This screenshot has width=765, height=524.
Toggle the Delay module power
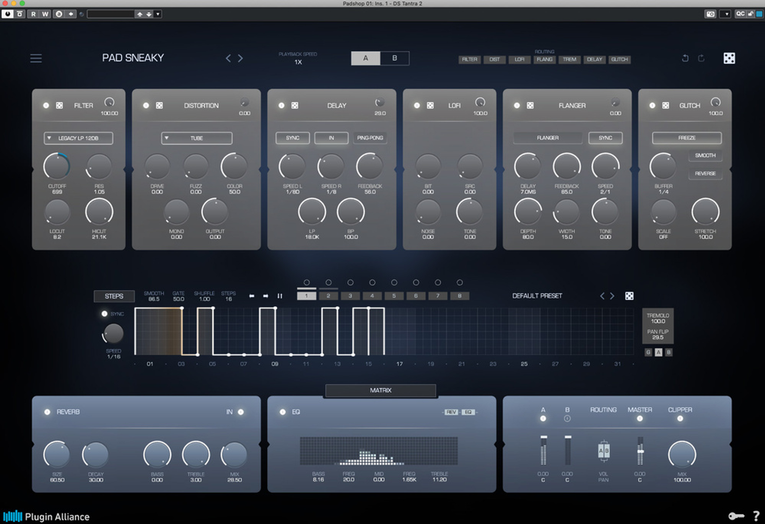pyautogui.click(x=281, y=105)
